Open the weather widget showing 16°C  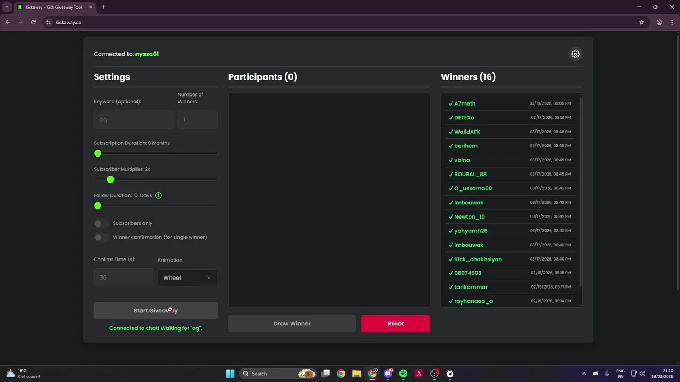point(23,374)
